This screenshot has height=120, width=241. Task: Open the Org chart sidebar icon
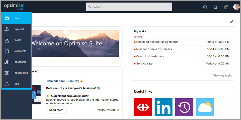coord(7,29)
